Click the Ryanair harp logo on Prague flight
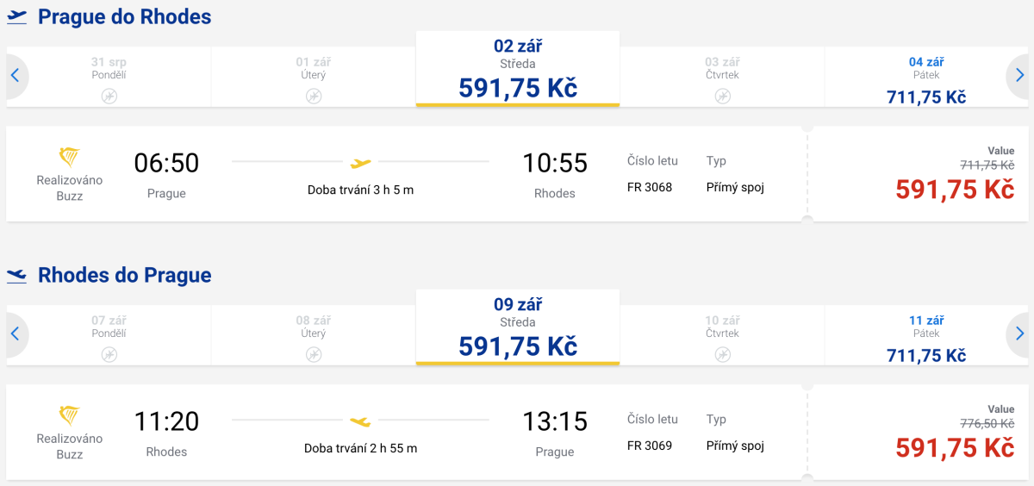The height and width of the screenshot is (486, 1034). click(69, 157)
